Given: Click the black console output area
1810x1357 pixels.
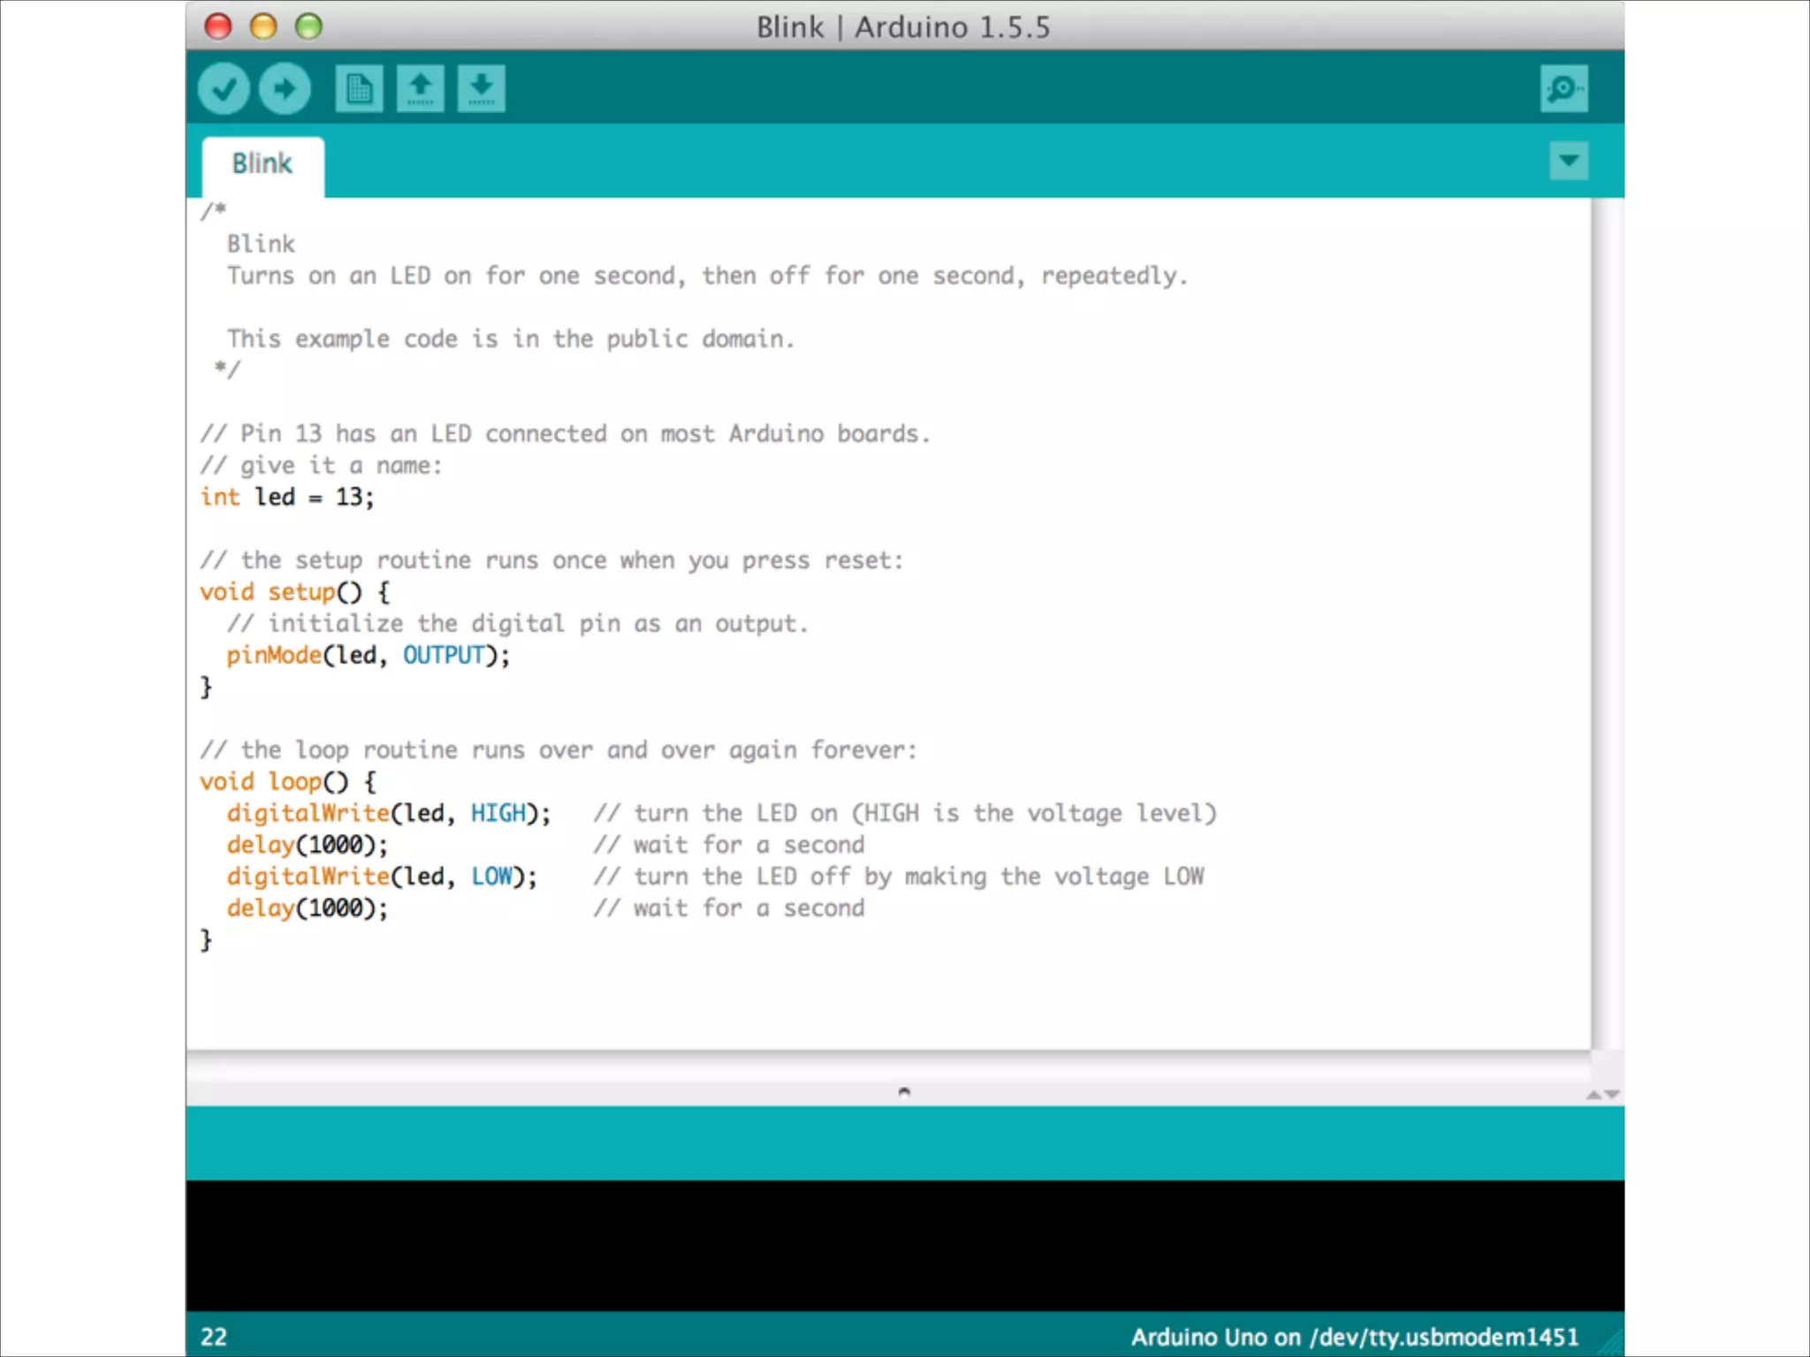Looking at the screenshot, I should click(x=905, y=1246).
